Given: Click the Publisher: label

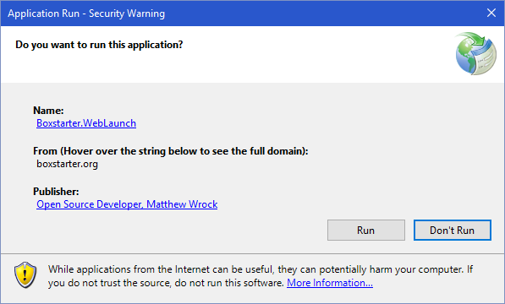Looking at the screenshot, I should click(x=56, y=192).
